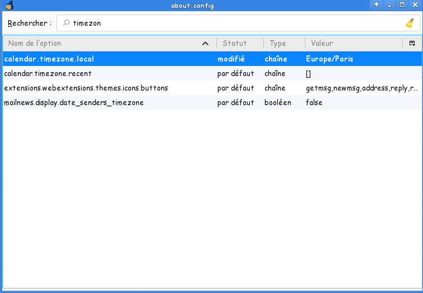Click the false value of date_senders_timezone
Image resolution: width=423 pixels, height=293 pixels.
pos(314,102)
